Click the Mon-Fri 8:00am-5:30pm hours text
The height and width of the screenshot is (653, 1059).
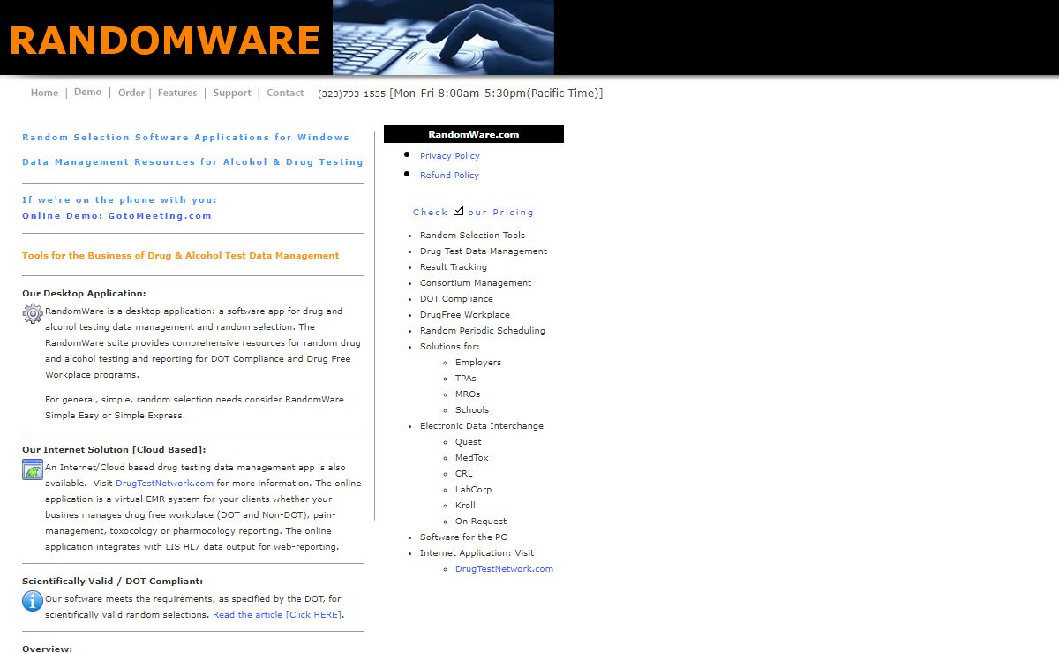[496, 93]
